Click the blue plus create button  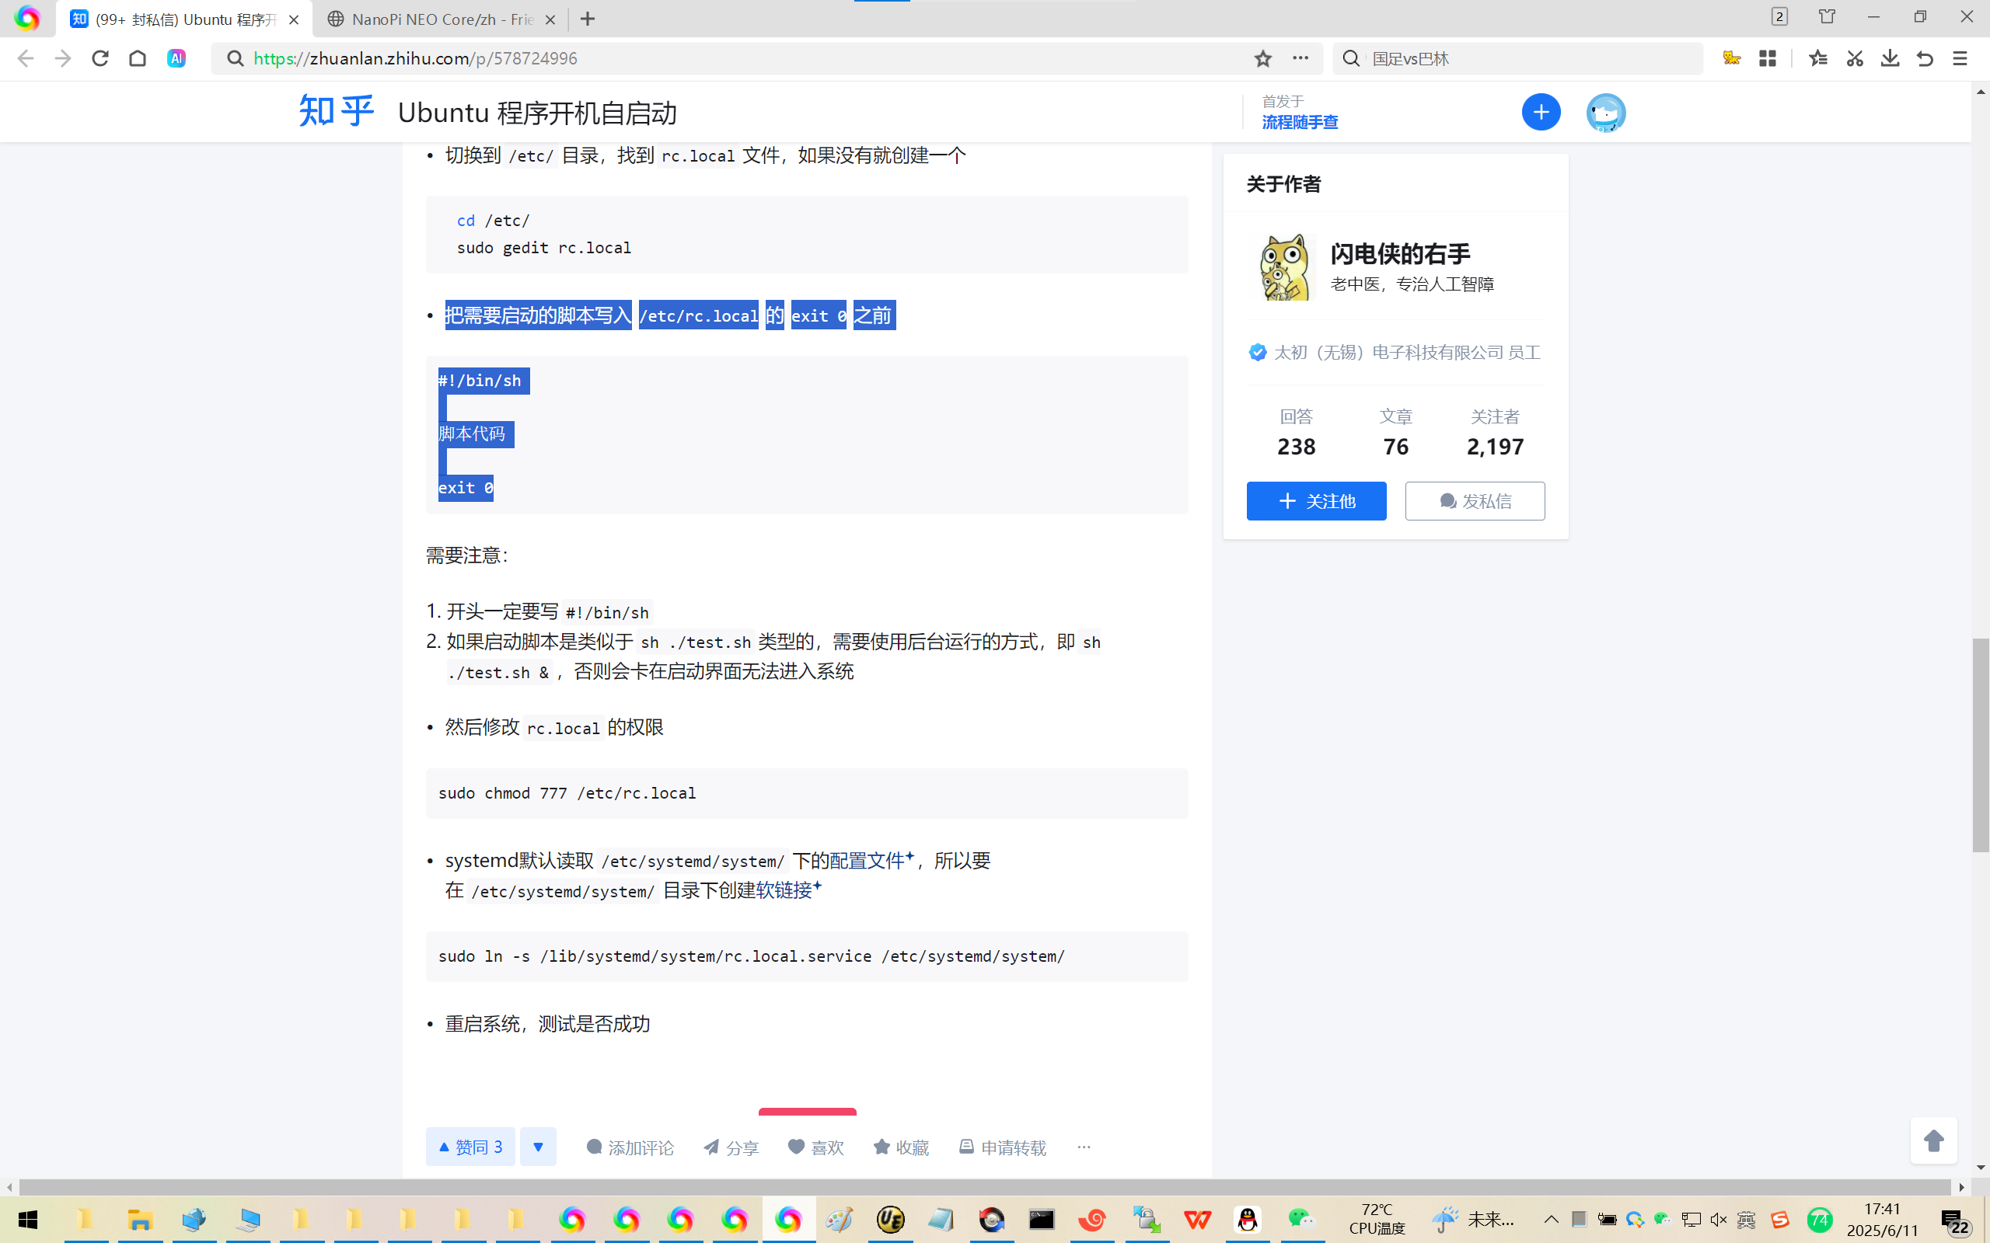click(x=1540, y=112)
